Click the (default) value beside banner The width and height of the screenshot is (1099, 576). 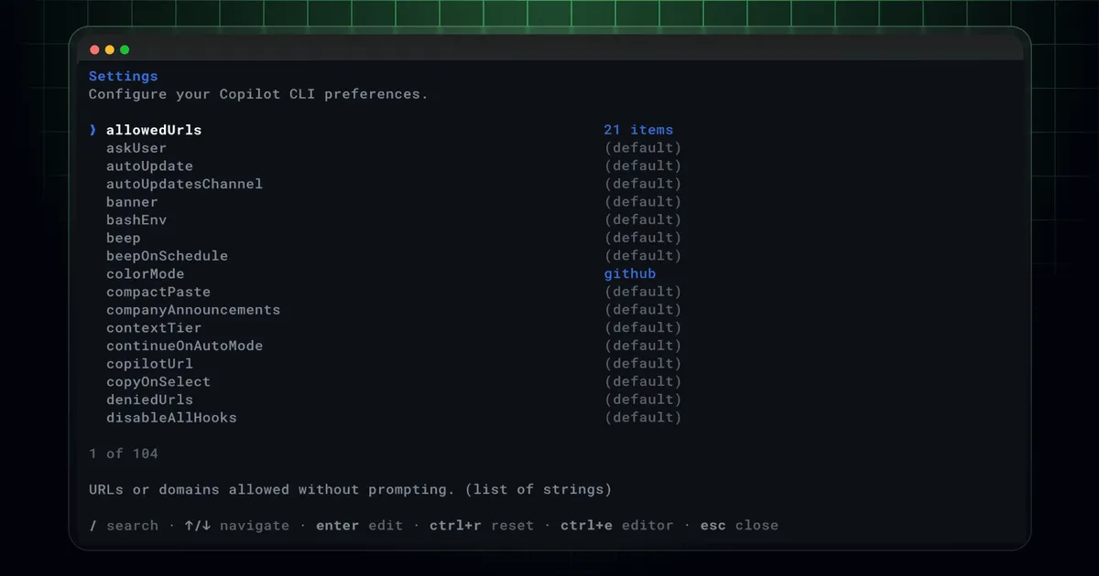point(643,202)
